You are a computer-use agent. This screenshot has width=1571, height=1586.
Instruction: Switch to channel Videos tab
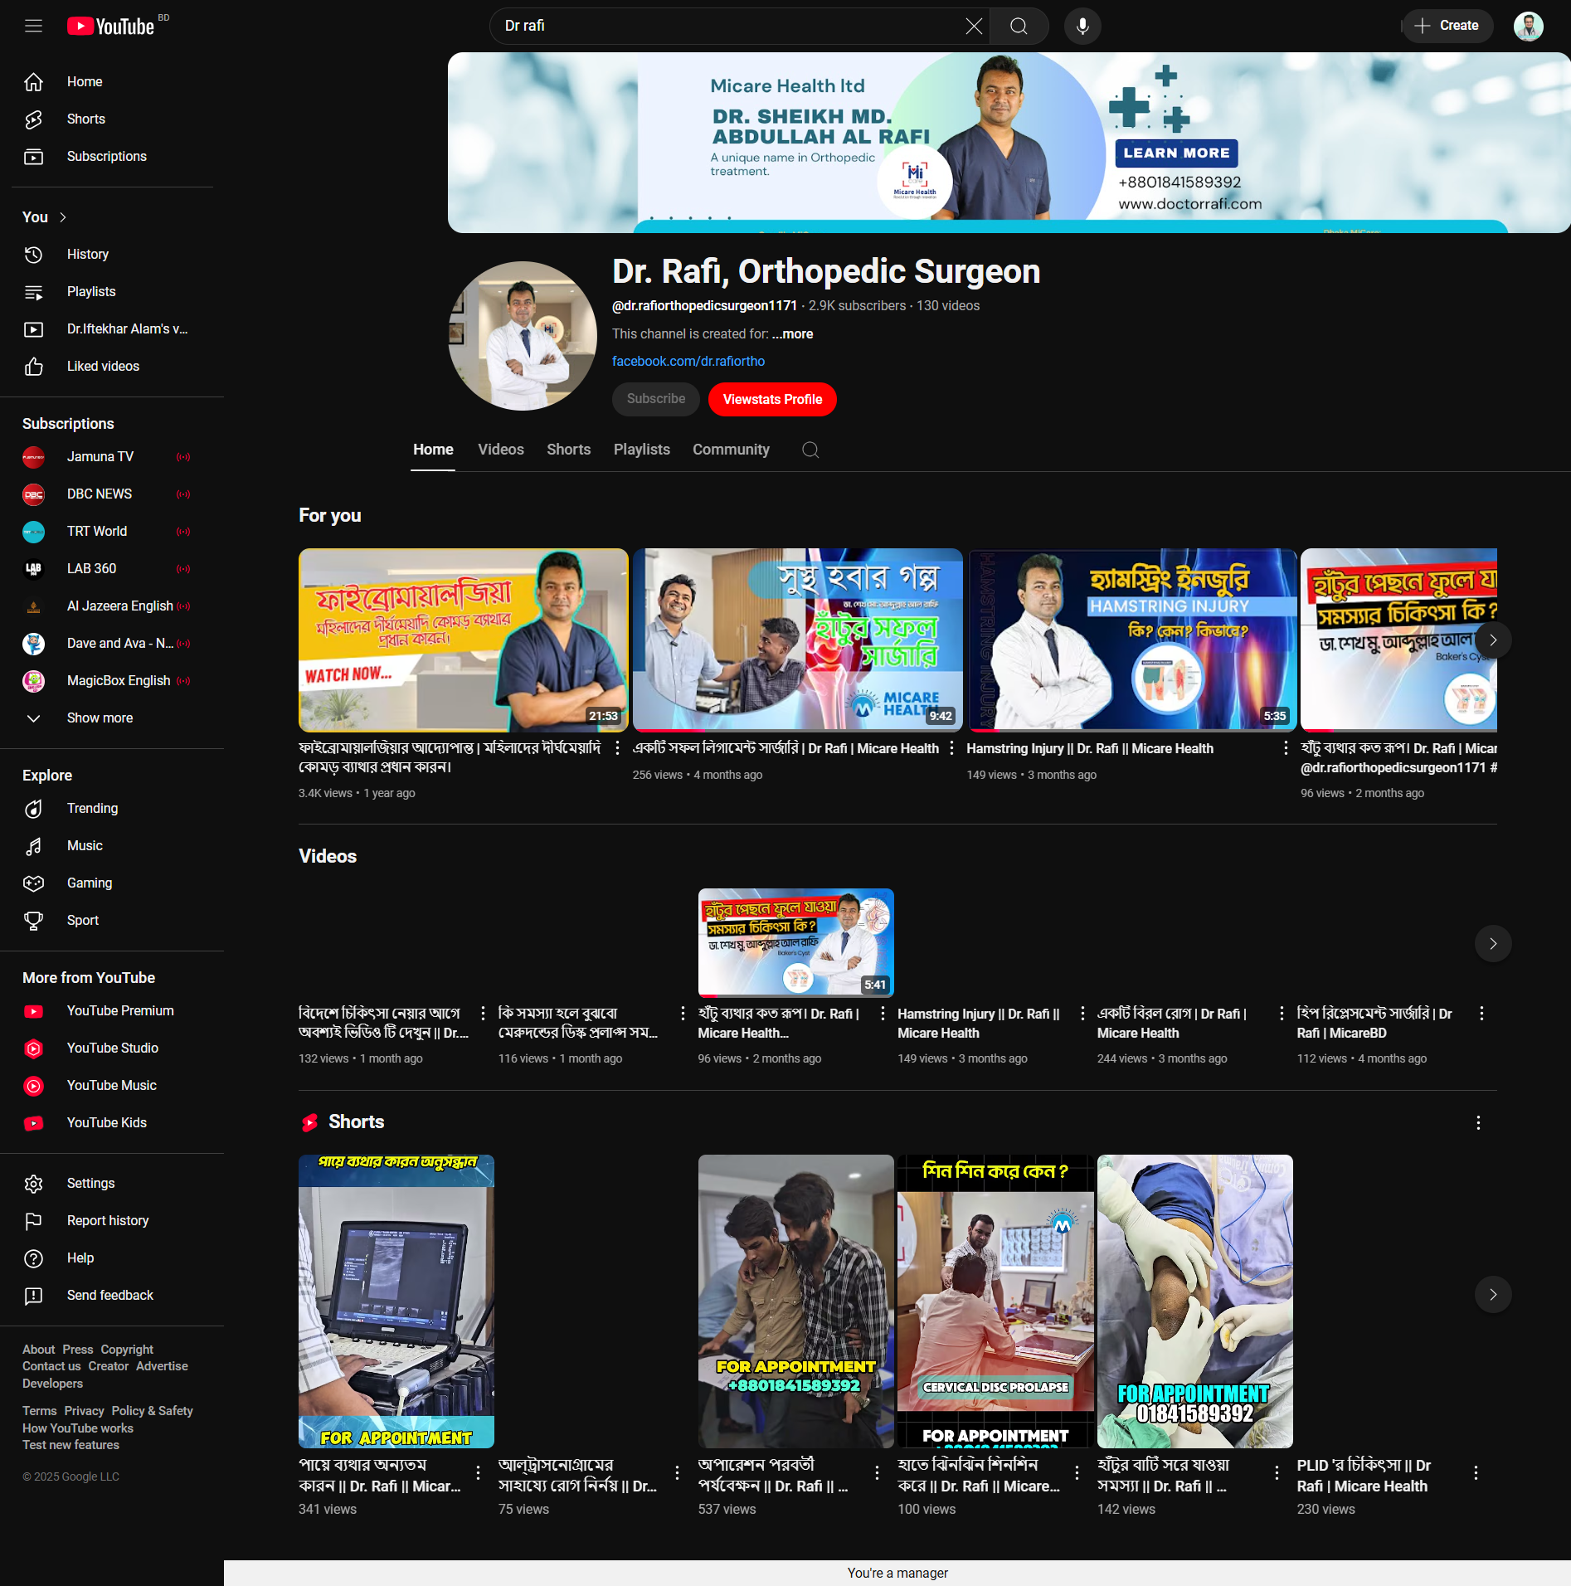click(501, 450)
